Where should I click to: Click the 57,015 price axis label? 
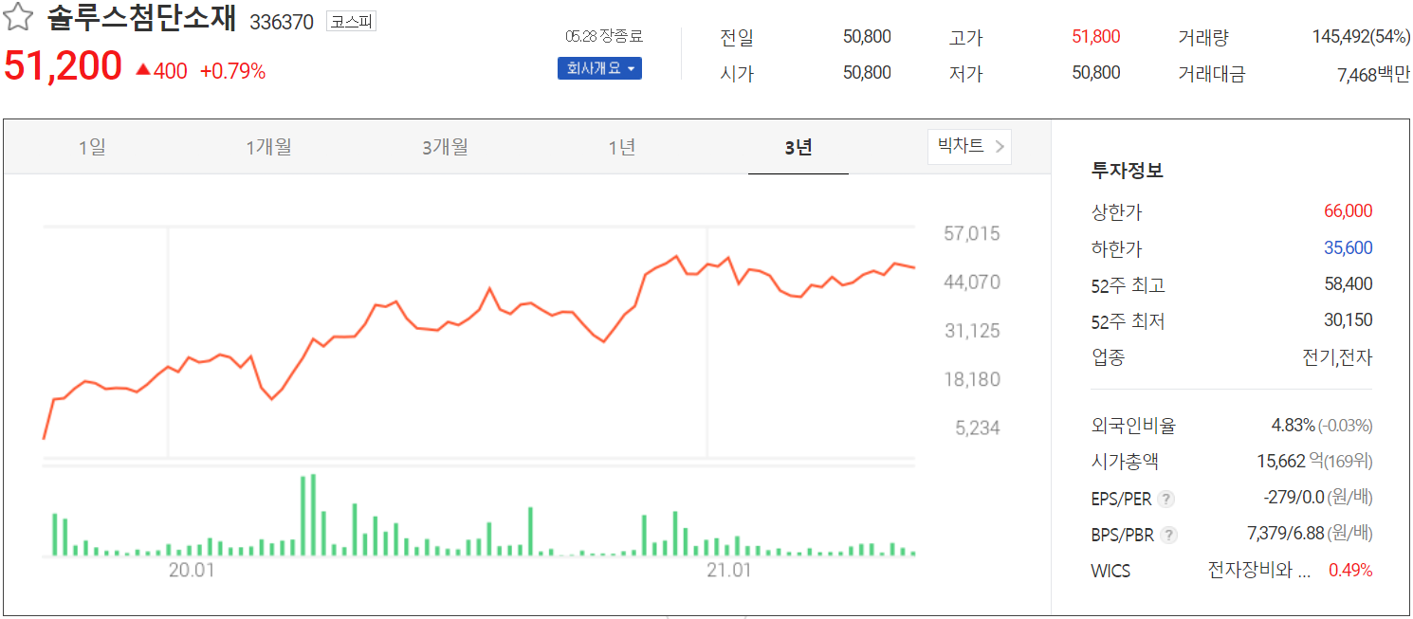point(971,233)
